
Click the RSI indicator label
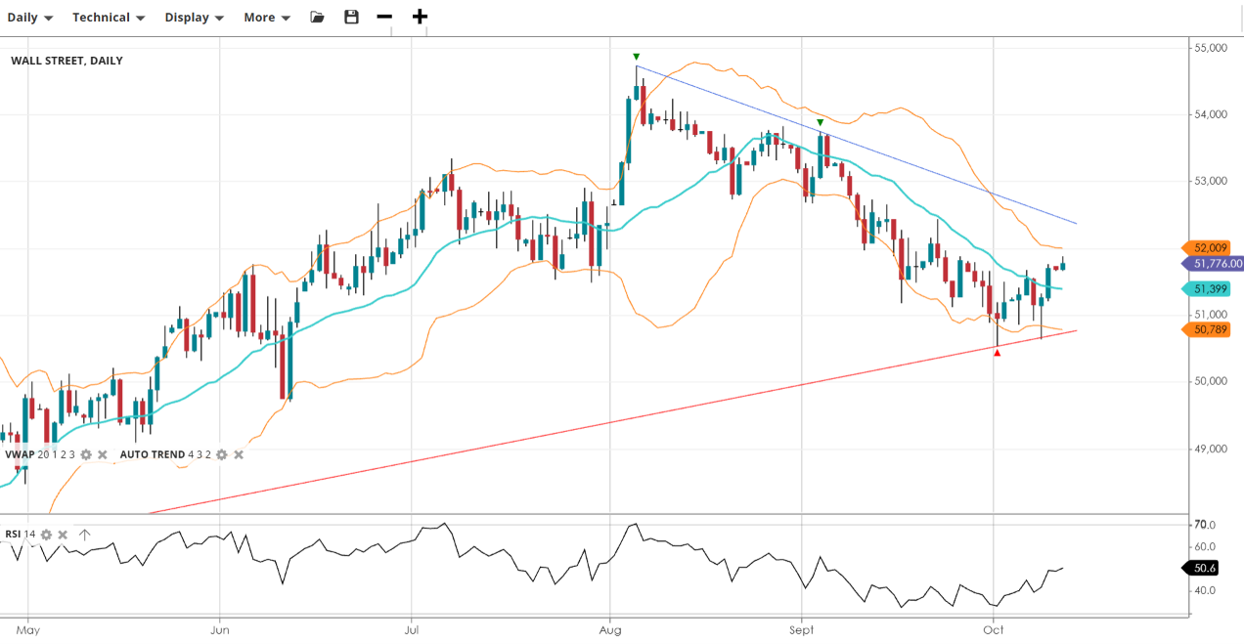[13, 535]
